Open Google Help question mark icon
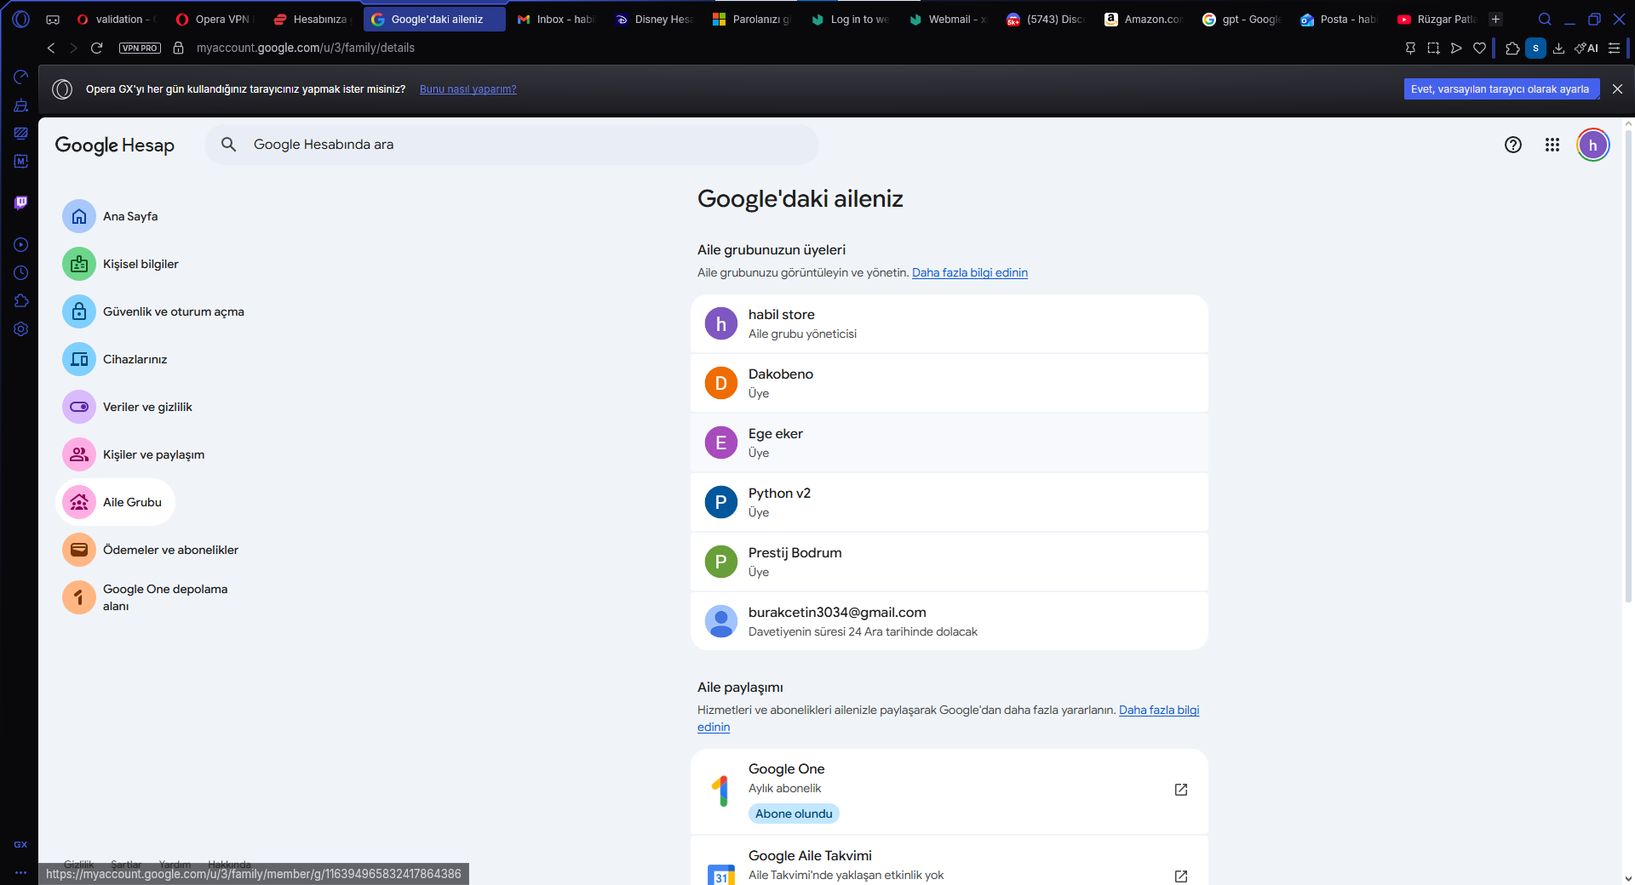Screen dimensions: 1635x885 tap(1512, 145)
